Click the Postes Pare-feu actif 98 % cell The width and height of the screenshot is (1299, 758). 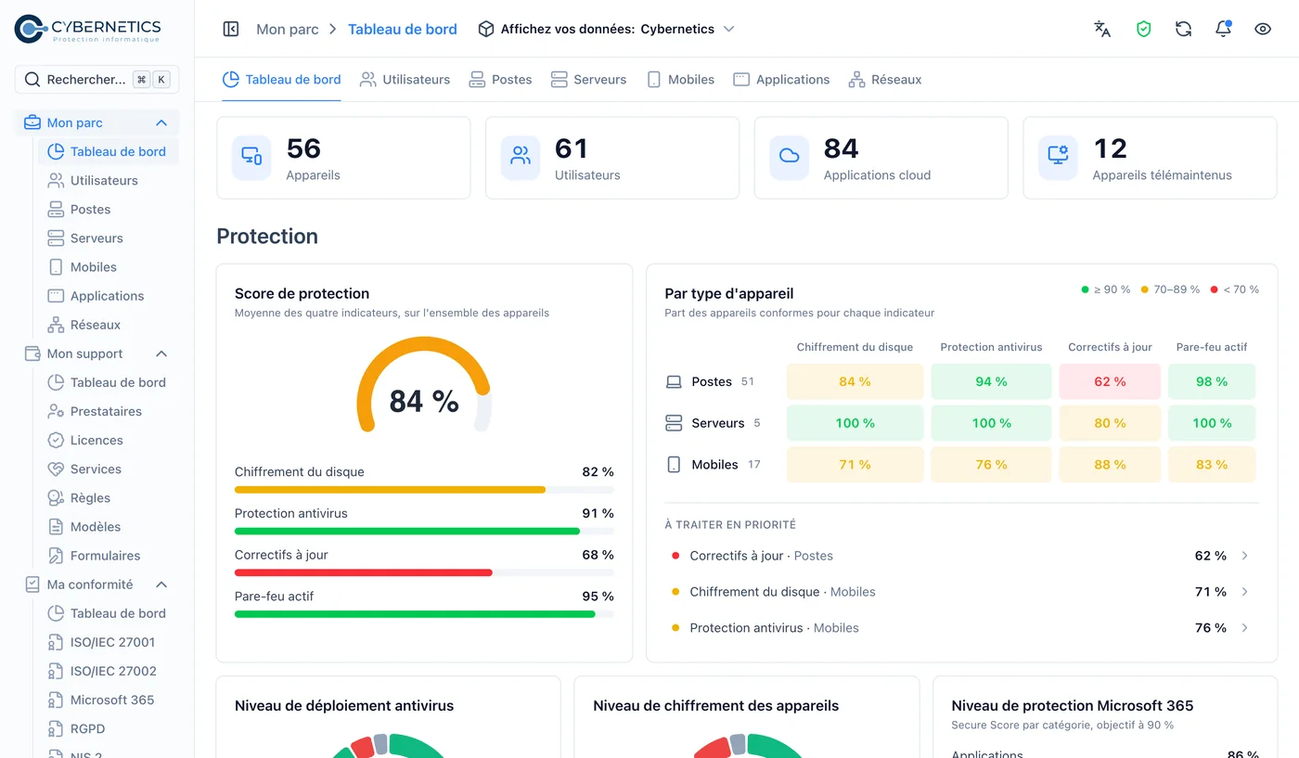pos(1212,382)
